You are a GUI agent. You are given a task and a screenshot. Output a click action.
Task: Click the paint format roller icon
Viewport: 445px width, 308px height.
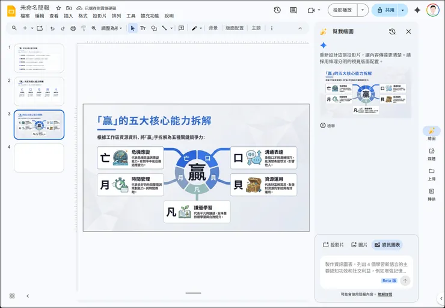(x=84, y=28)
